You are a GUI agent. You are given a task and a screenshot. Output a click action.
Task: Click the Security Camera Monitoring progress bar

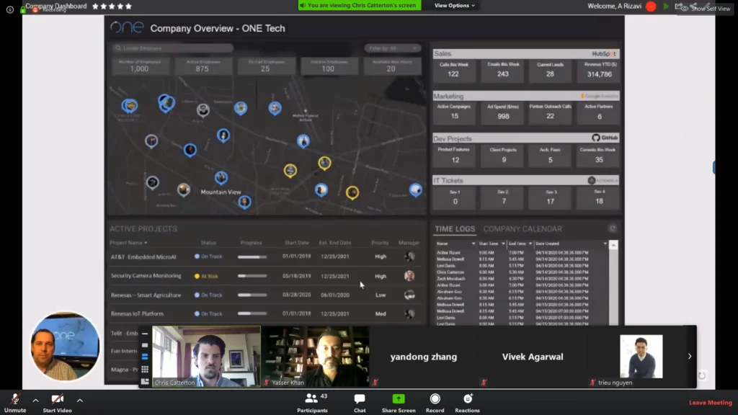[252, 276]
